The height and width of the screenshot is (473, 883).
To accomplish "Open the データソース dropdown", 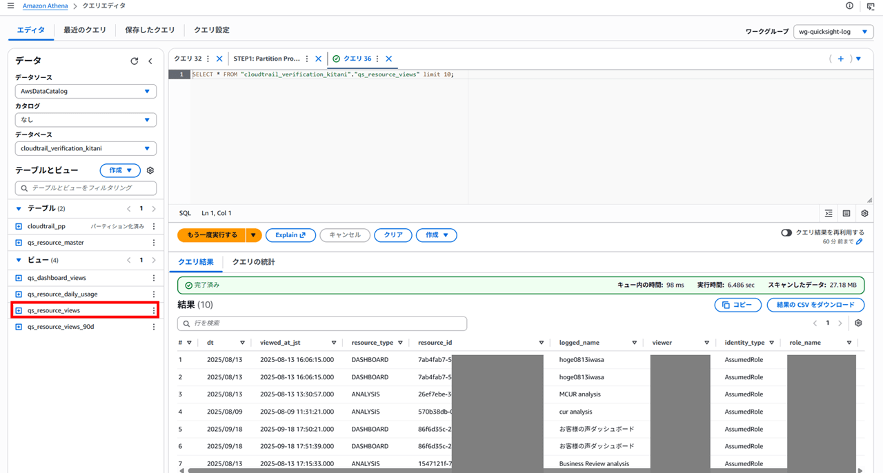I will (x=86, y=91).
